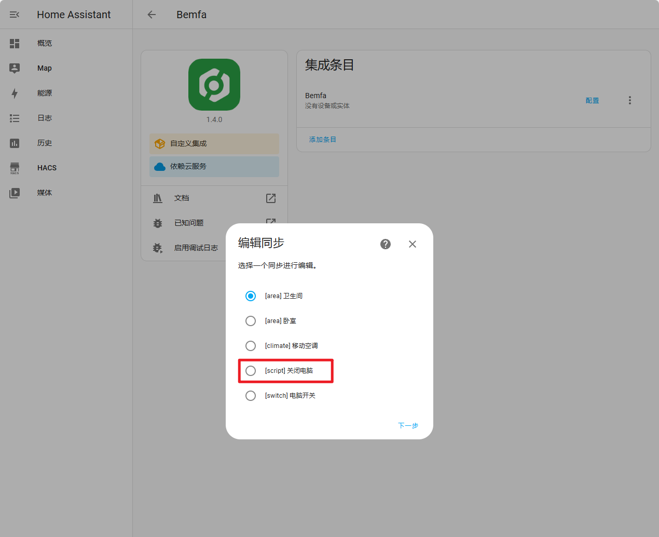Select the [switch] 电脑开关 radio option
Viewport: 659px width, 537px height.
pos(251,396)
